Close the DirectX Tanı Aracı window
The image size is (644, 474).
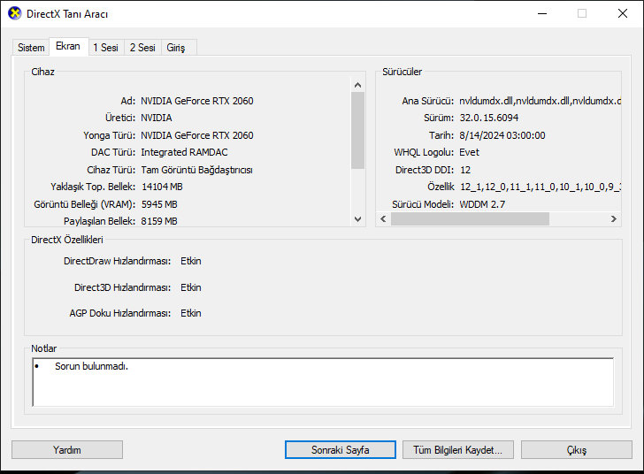pyautogui.click(x=623, y=13)
